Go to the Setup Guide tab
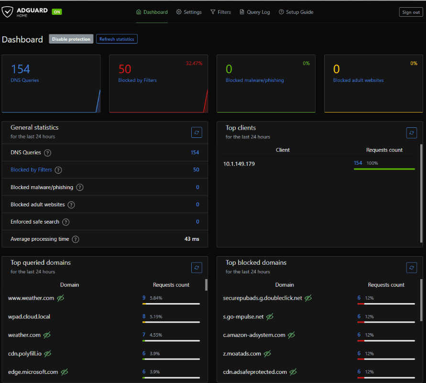This screenshot has height=383, width=426. pyautogui.click(x=296, y=12)
